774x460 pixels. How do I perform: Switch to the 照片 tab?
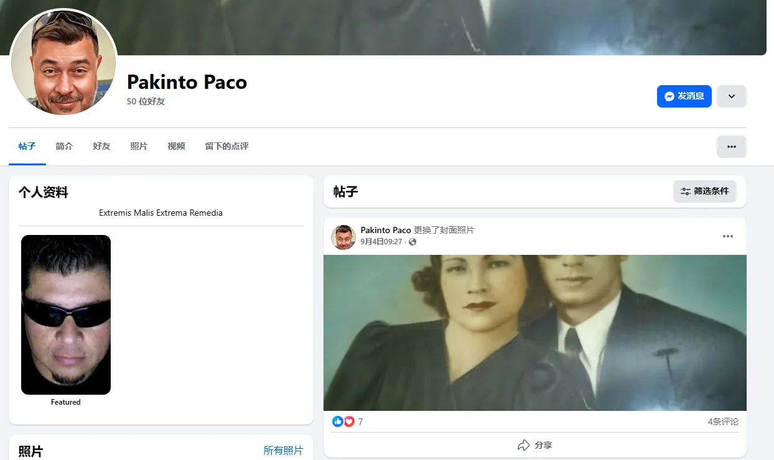(x=139, y=146)
